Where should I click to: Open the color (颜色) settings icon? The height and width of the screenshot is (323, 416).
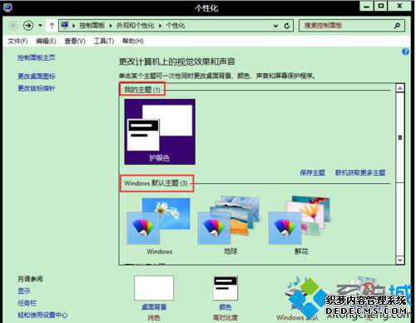click(225, 288)
